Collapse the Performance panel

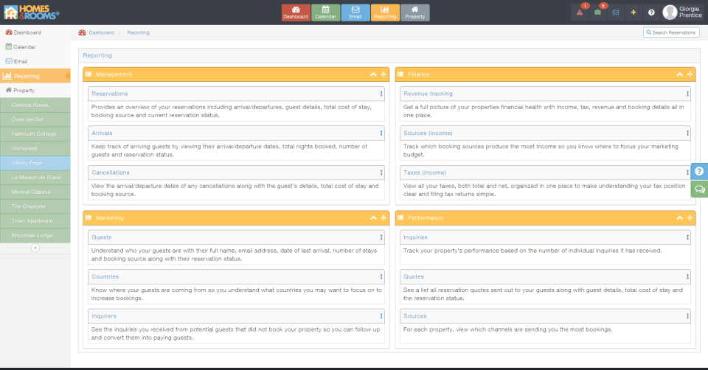point(679,218)
